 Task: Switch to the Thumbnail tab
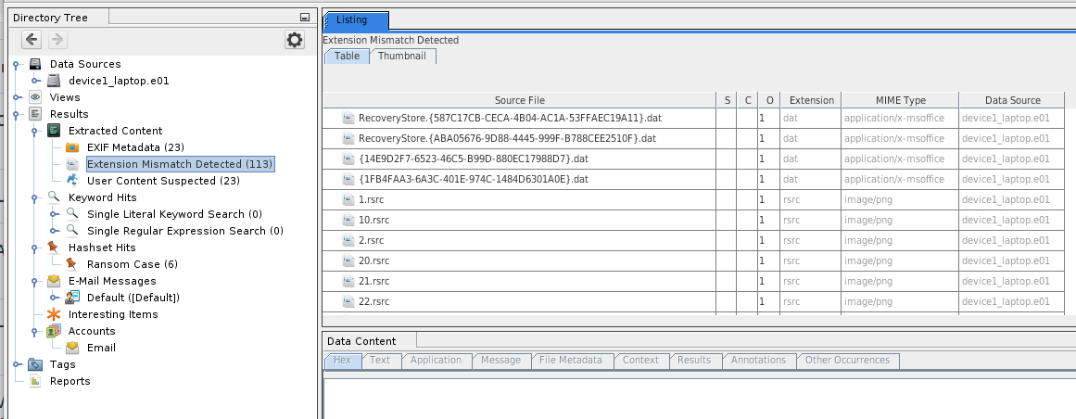[402, 56]
